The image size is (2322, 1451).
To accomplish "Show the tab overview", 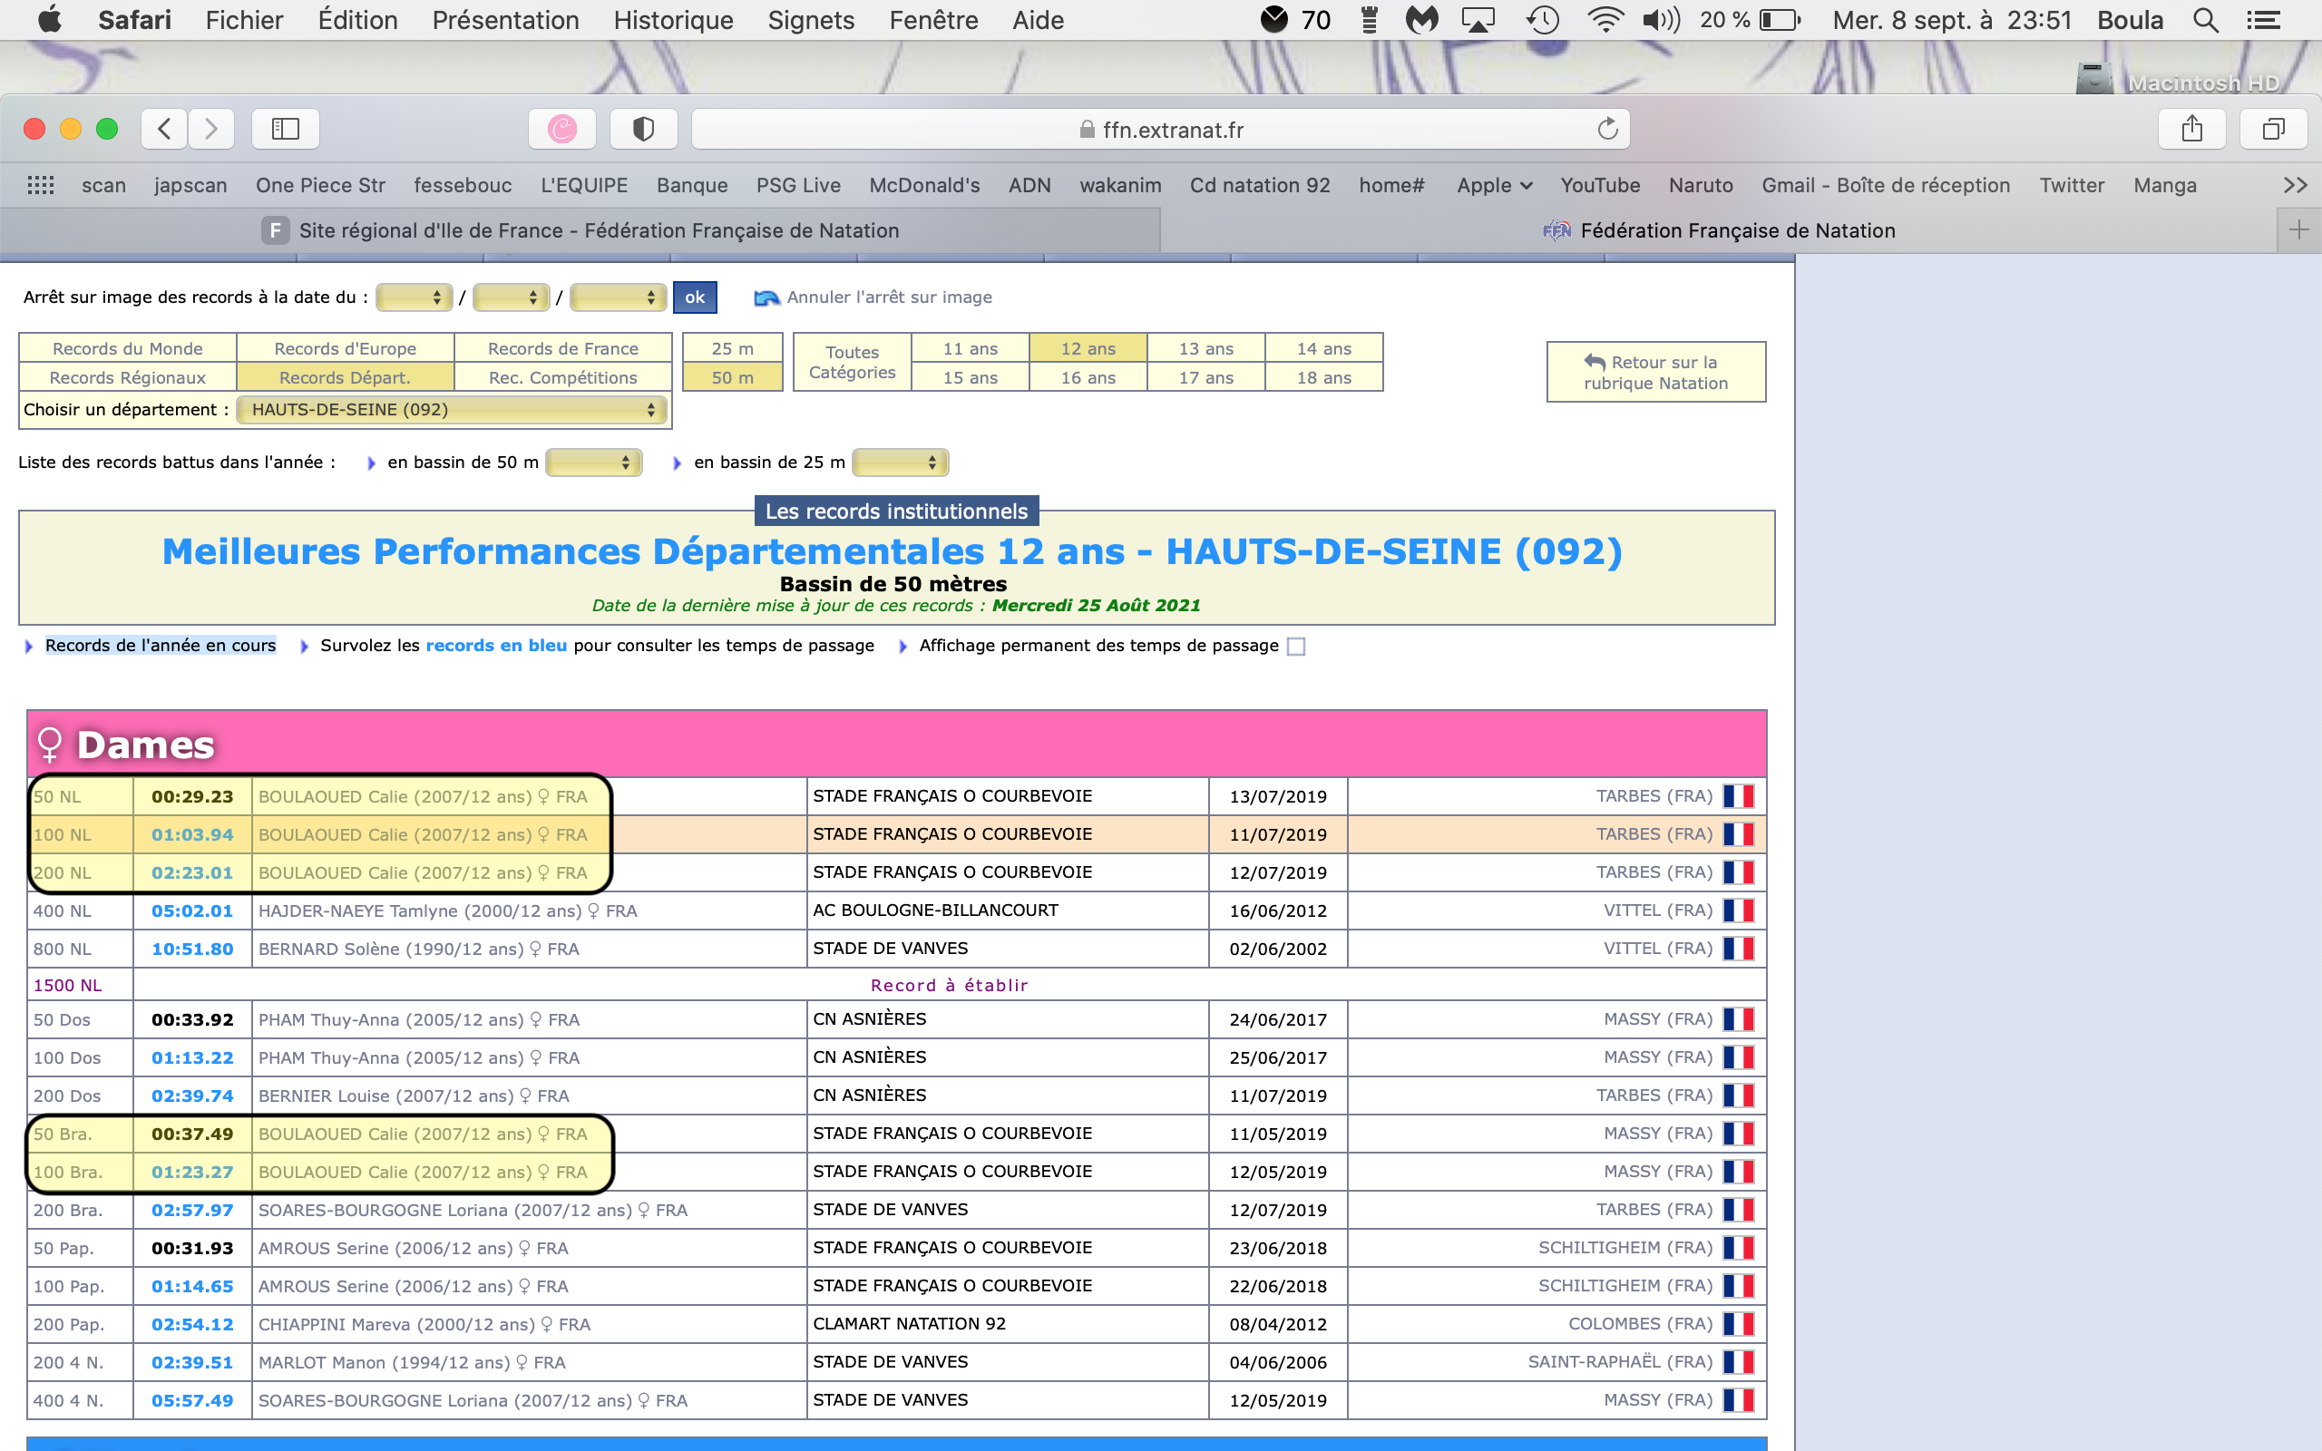I will coord(2273,129).
